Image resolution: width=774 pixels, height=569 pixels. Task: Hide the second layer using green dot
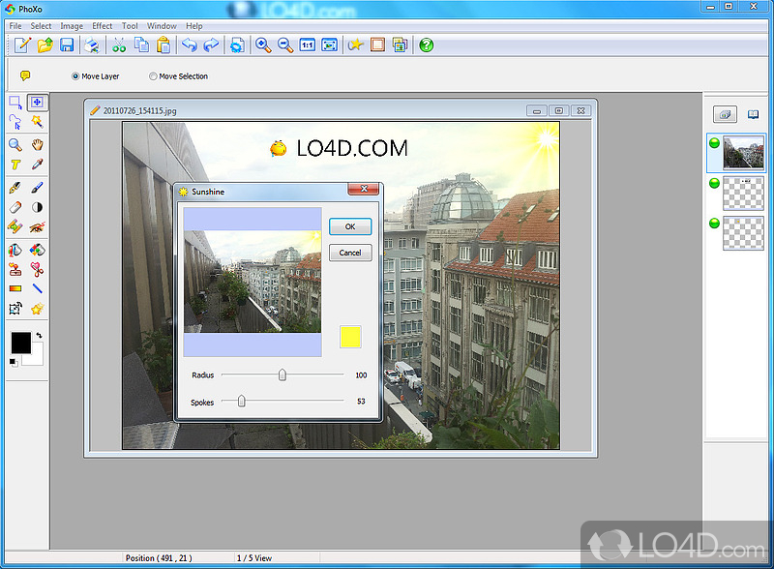click(714, 183)
